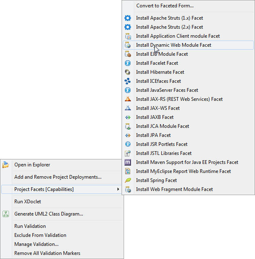Expand the Project Facets submenu arrow
Image resolution: width=255 pixels, height=259 pixels.
[118, 189]
